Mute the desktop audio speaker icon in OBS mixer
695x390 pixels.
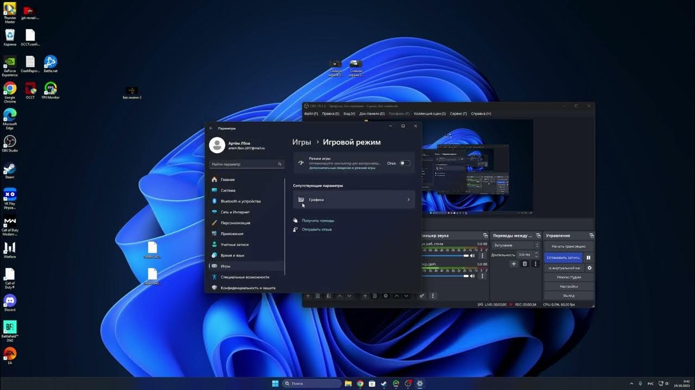pyautogui.click(x=472, y=256)
